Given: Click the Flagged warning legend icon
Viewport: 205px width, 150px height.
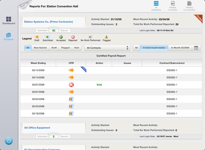Looking at the screenshot, I should click(106, 37).
